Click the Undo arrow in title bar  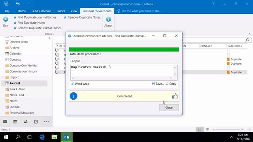click(x=18, y=4)
